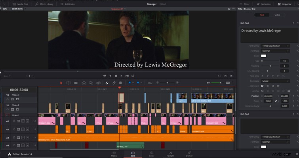Click the match frame icon under viewer
Screen dimensions: 299x158
(220, 76)
